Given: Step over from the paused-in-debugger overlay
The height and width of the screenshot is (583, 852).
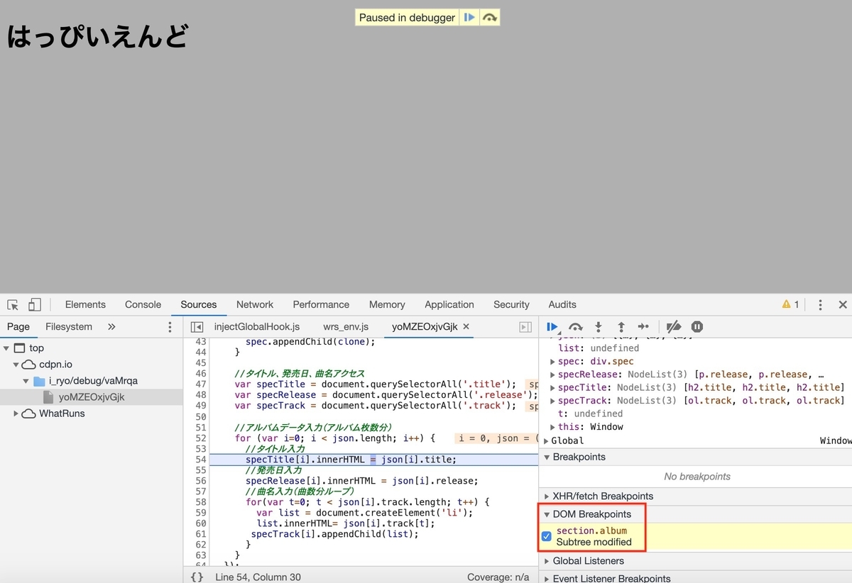Looking at the screenshot, I should 490,18.
